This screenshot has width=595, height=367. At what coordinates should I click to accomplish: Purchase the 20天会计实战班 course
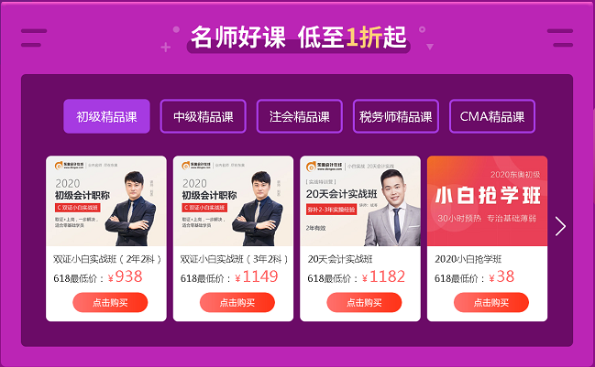point(364,302)
